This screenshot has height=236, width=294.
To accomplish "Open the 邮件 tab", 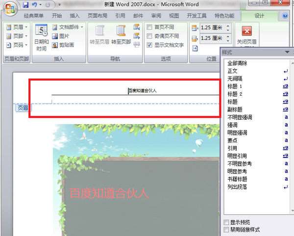I will pyautogui.click(x=138, y=16).
